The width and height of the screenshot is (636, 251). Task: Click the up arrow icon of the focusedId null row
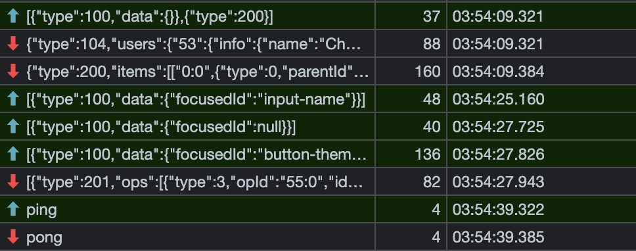click(13, 127)
